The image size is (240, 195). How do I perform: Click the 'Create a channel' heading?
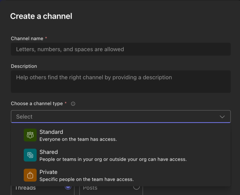41,16
